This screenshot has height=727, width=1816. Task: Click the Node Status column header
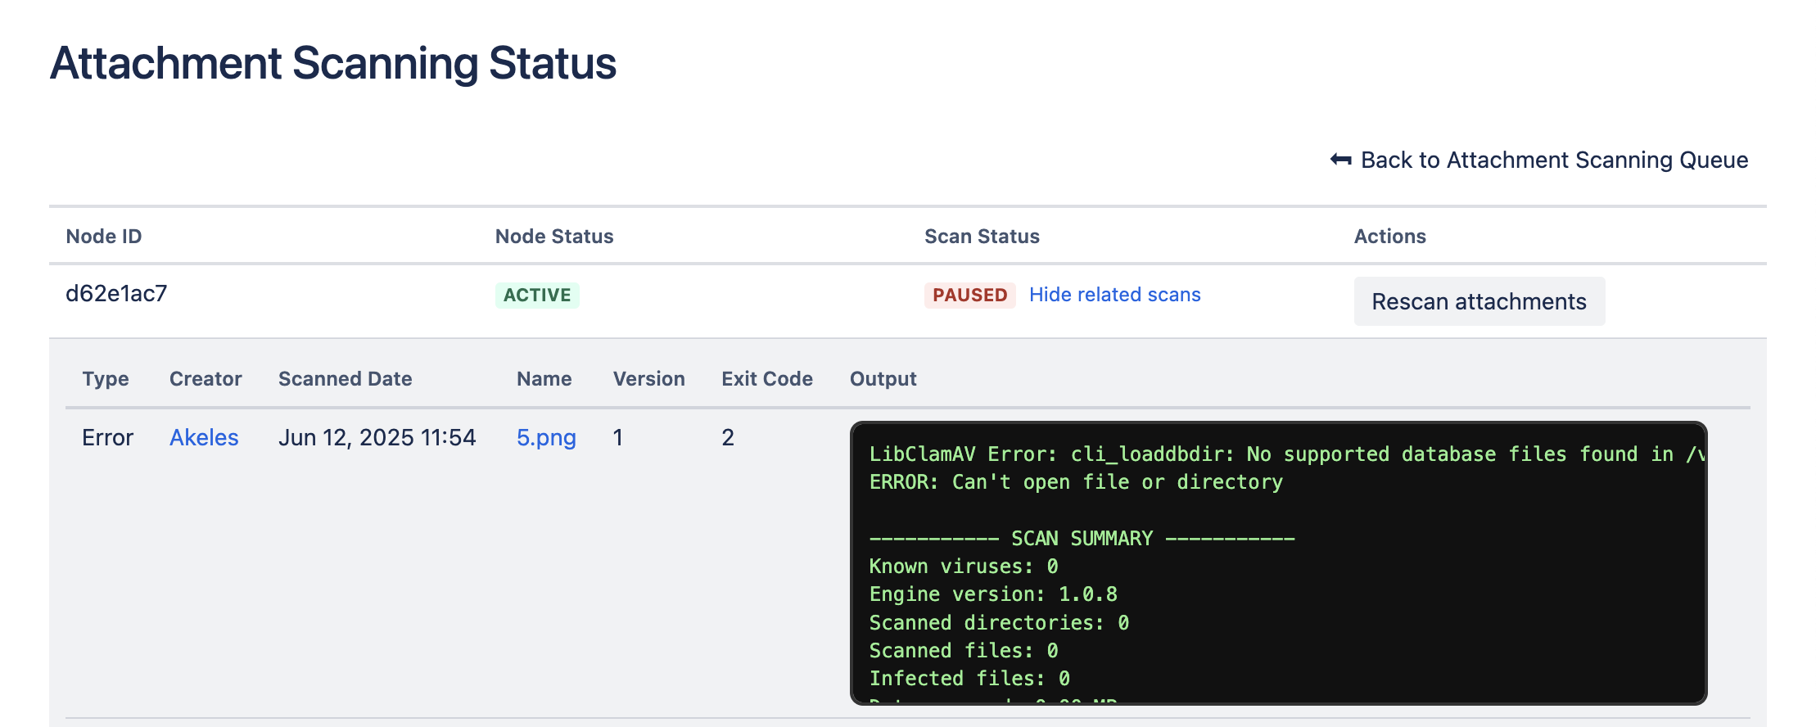point(554,237)
